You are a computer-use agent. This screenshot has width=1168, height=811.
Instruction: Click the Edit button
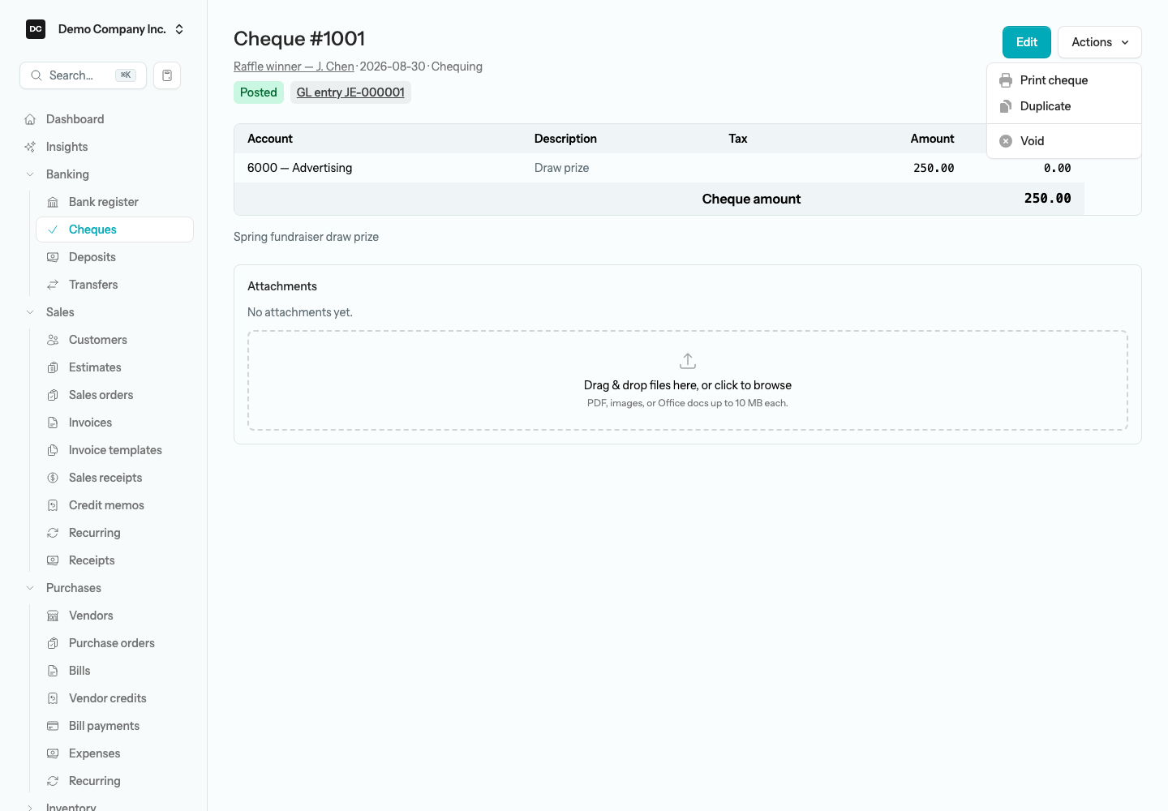pyautogui.click(x=1027, y=42)
